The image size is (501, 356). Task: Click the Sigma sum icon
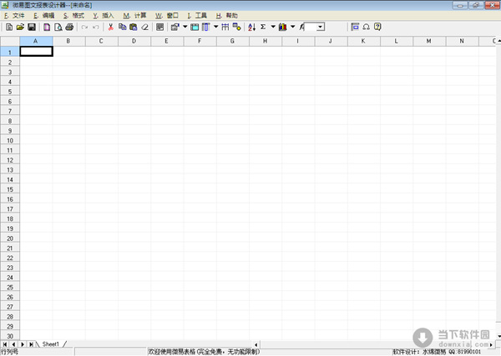click(x=263, y=27)
